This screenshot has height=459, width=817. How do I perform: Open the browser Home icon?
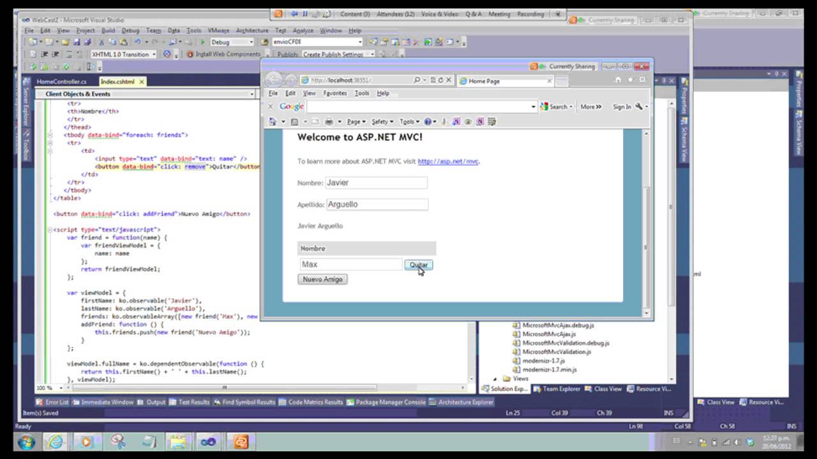(617, 80)
